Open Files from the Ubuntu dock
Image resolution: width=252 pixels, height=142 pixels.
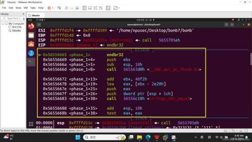pyautogui.click(x=31, y=35)
